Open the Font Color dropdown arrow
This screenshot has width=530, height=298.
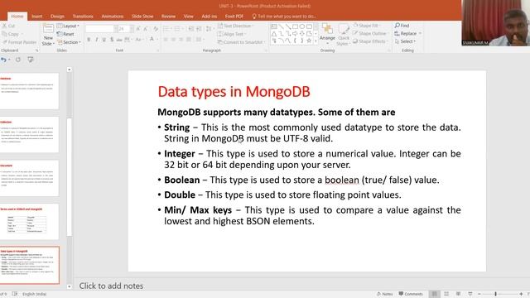(157, 40)
